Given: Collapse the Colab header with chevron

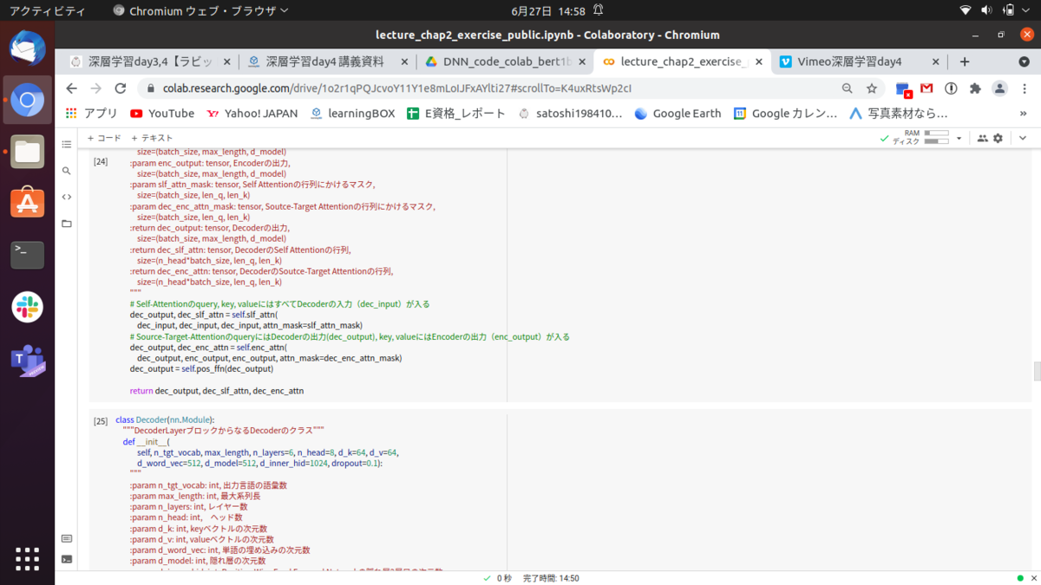Looking at the screenshot, I should coord(1023,138).
